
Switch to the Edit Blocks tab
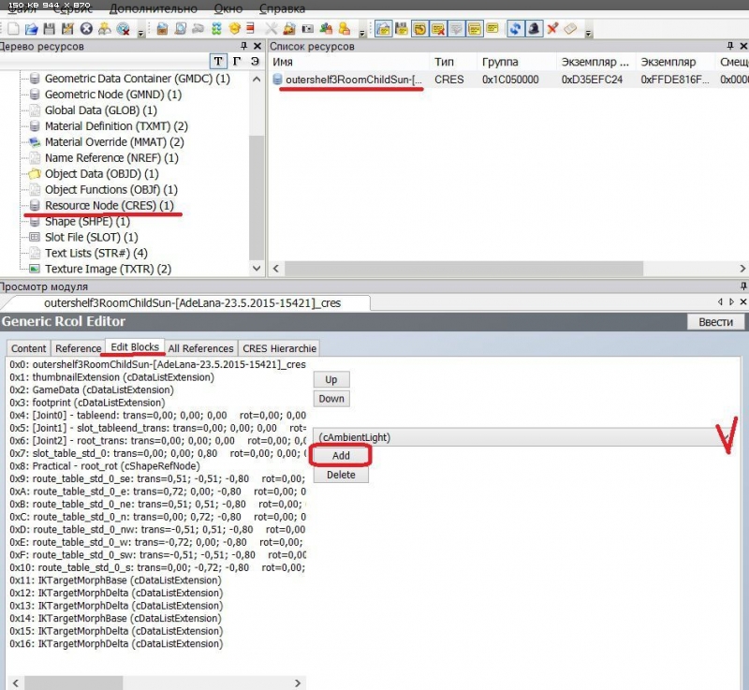(x=135, y=347)
